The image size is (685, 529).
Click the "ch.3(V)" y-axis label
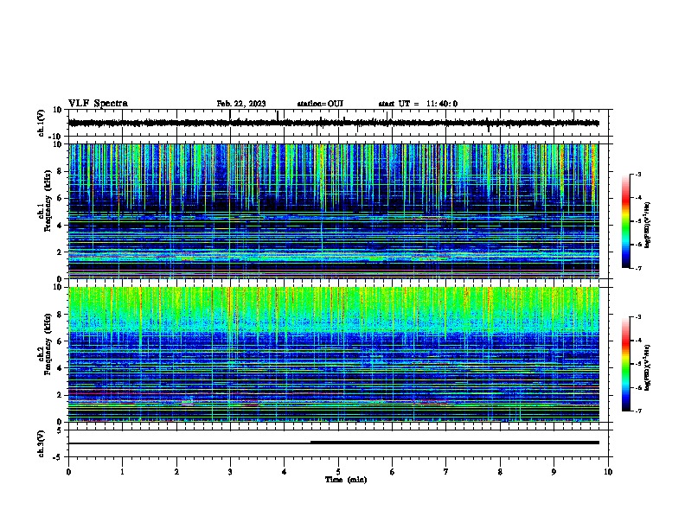[42, 443]
